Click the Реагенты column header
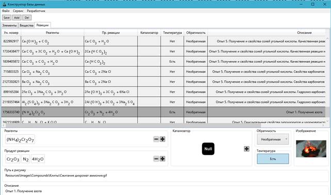 pos(53,32)
